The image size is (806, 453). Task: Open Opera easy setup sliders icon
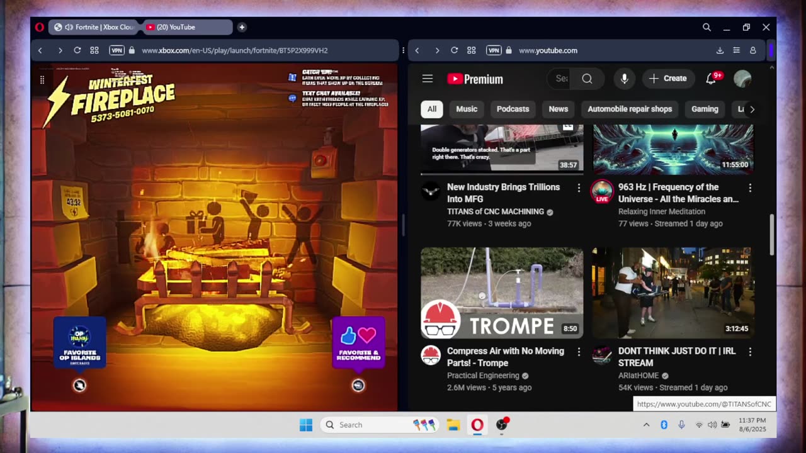[x=736, y=50]
